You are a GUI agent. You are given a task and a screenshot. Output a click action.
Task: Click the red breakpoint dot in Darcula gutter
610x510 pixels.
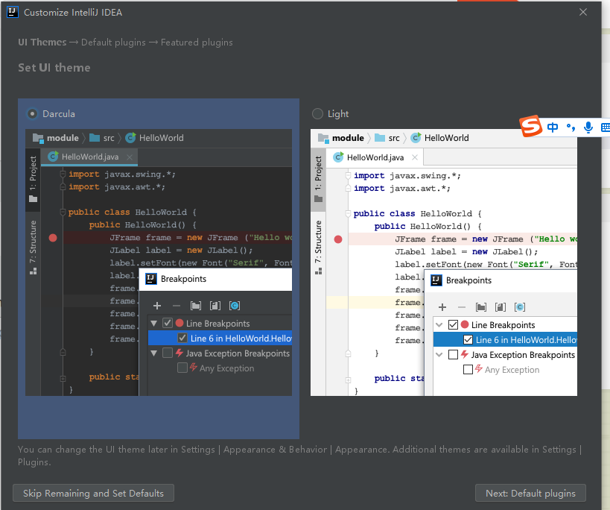coord(53,238)
